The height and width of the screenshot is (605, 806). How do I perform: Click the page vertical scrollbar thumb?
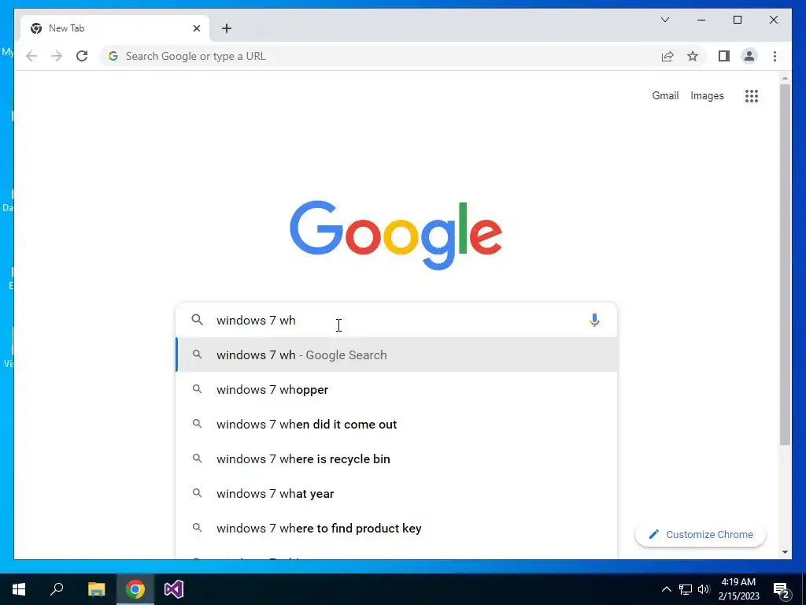tap(785, 265)
